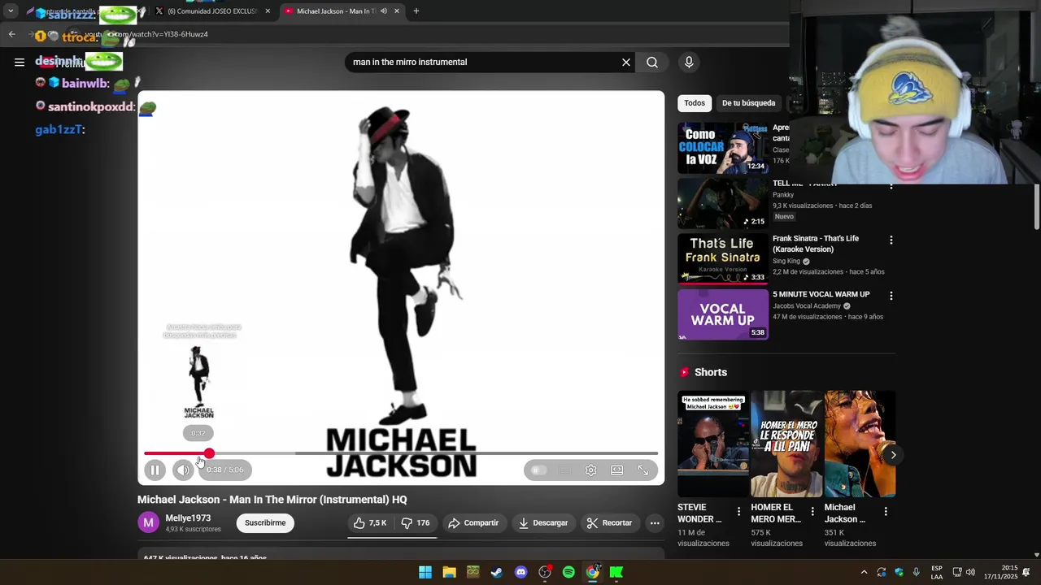Image resolution: width=1041 pixels, height=585 pixels.
Task: Dislike the video with thumbs-down 176
Action: [416, 523]
